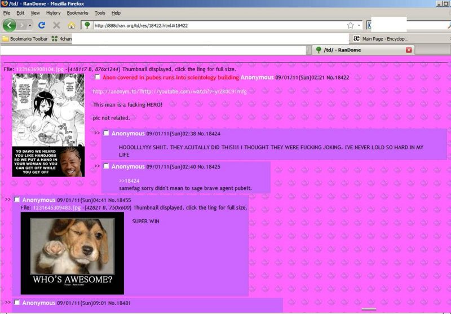Click the grey forward arrow button

point(22,25)
